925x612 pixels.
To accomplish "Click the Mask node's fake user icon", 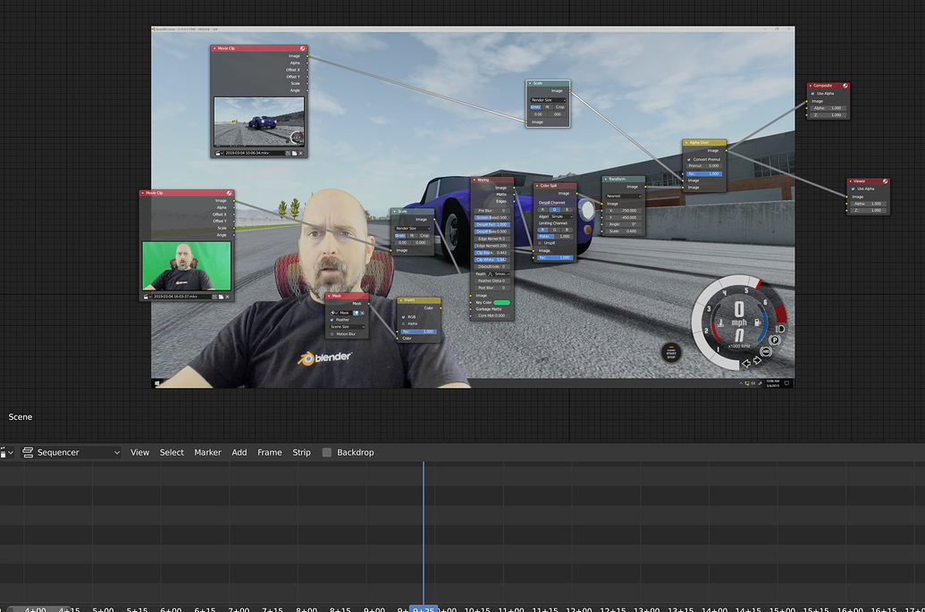I will click(357, 313).
